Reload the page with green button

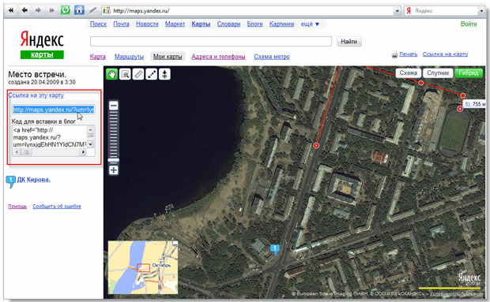click(66, 10)
